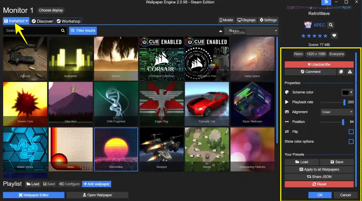Select the CORSAIR Collection wallpaper
The width and height of the screenshot is (362, 201).
coord(161,59)
